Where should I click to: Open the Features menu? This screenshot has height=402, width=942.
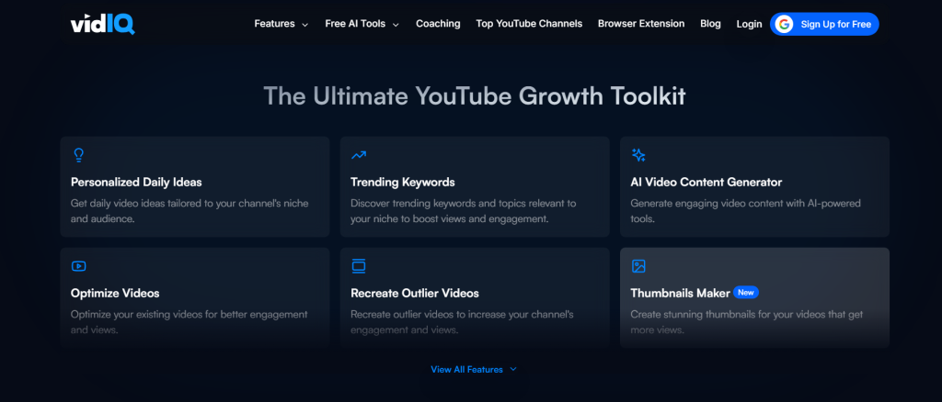click(x=281, y=24)
